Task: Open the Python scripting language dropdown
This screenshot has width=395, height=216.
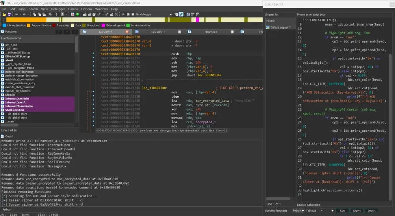Action: point(298,211)
